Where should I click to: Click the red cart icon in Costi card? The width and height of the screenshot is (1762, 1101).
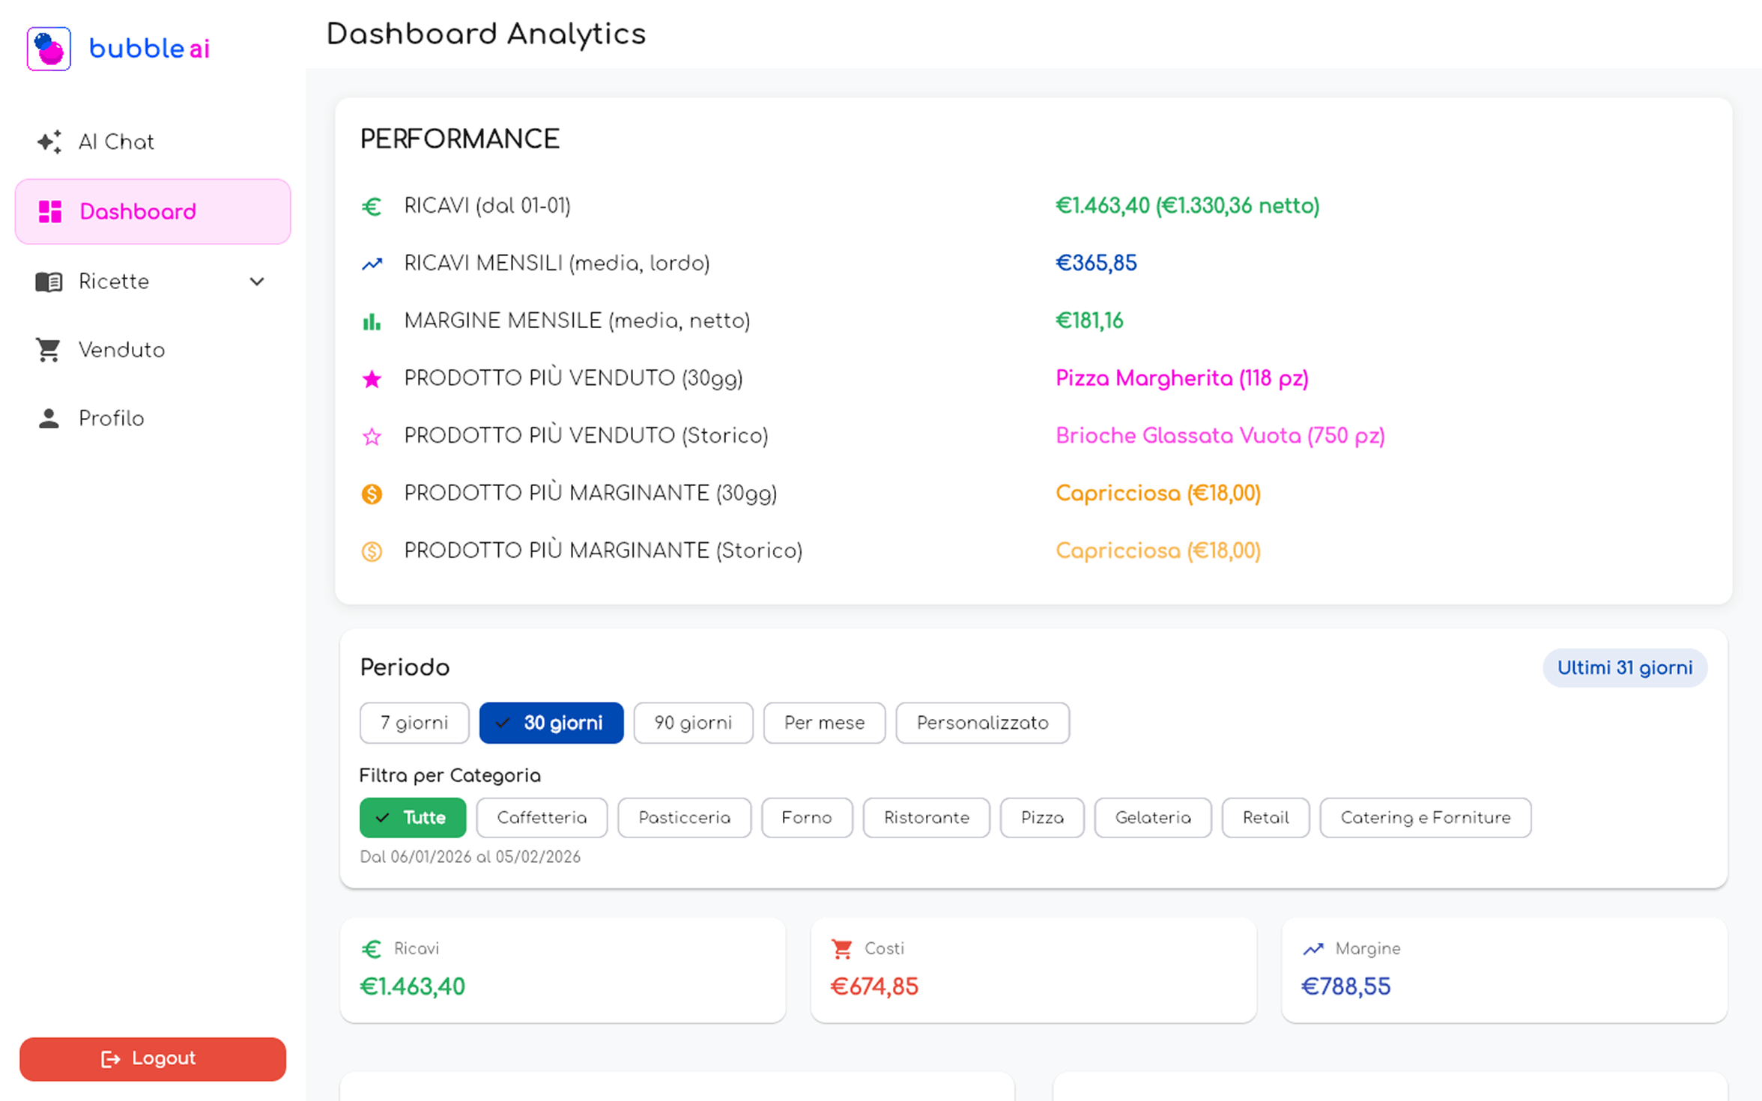point(841,949)
